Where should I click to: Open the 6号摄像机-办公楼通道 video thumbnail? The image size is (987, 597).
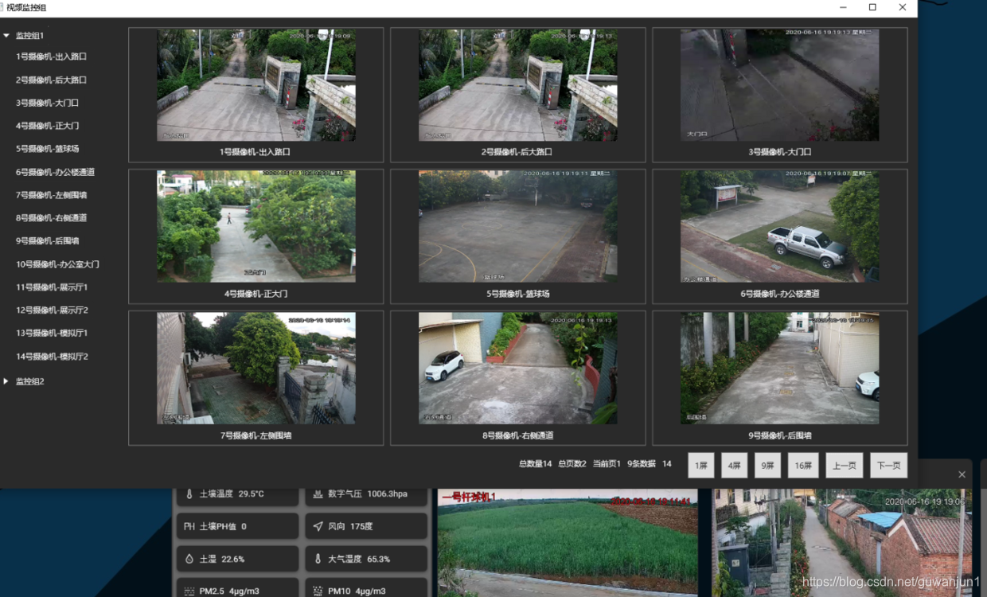[x=779, y=226]
